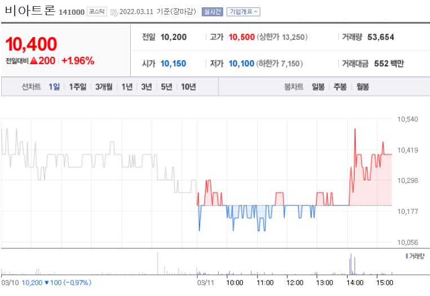Click the blue down-triangle next to 100
The height and width of the screenshot is (296, 430).
(47, 282)
